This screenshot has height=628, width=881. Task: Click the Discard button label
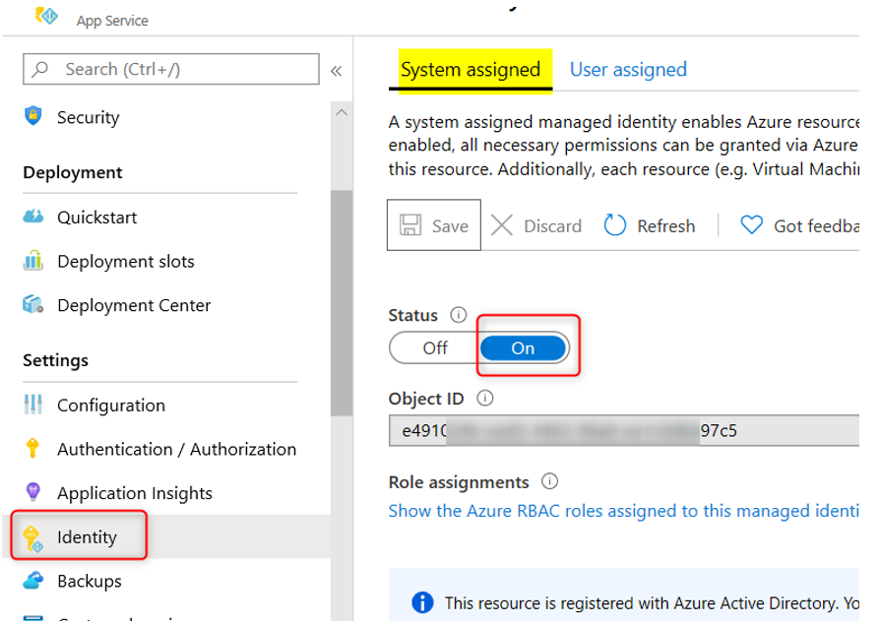(553, 225)
